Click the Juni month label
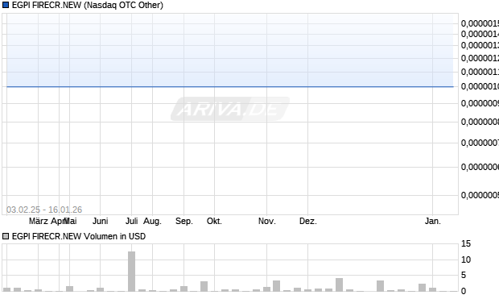The height and width of the screenshot is (299, 499). tap(101, 221)
